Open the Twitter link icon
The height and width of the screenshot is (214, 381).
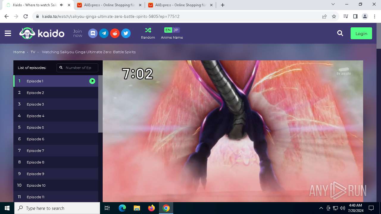(126, 33)
